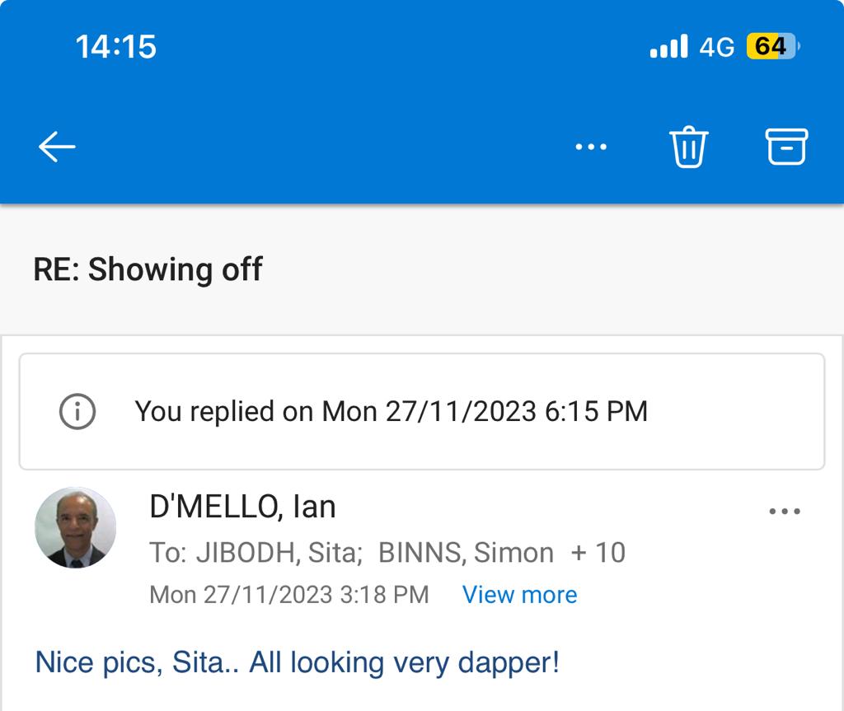Image resolution: width=844 pixels, height=711 pixels.
Task: Delete this email with trash icon
Action: point(688,148)
